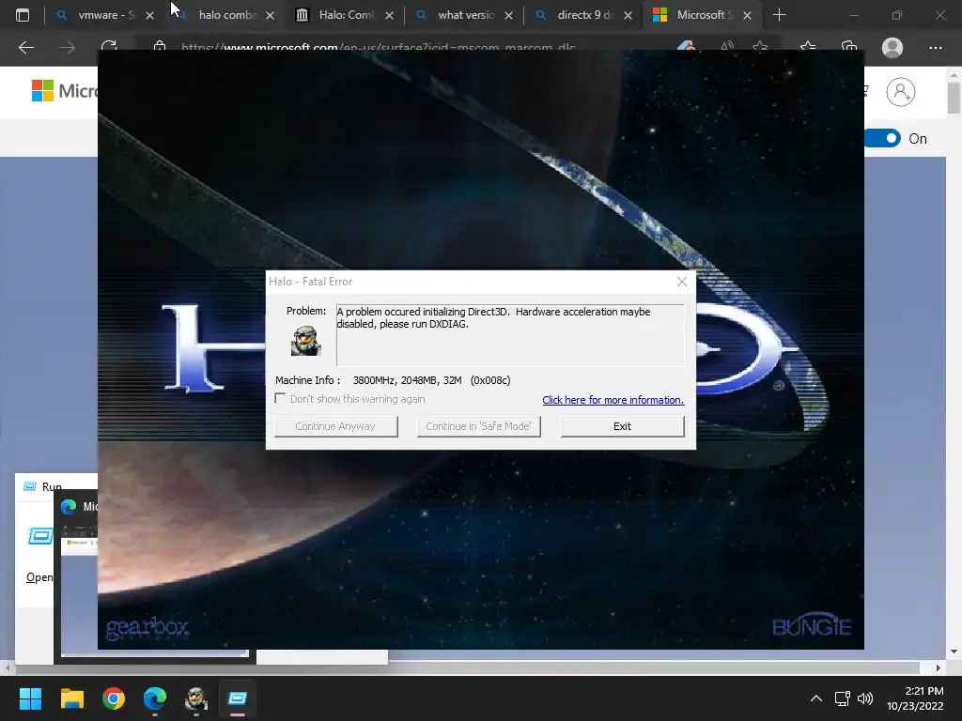Add this page to favorites star

click(760, 47)
